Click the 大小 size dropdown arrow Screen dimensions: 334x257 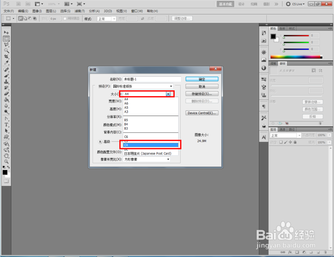click(x=168, y=94)
